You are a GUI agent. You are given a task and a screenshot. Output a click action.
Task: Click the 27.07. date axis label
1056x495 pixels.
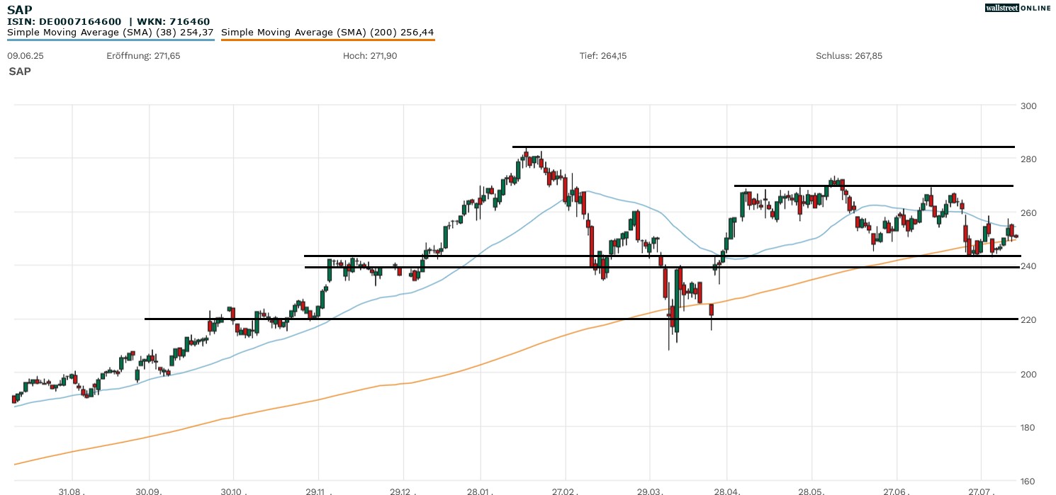coord(981,491)
